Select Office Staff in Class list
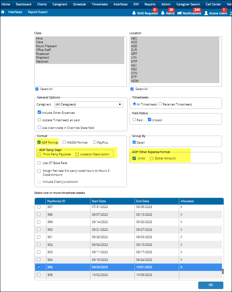 (x=80, y=50)
